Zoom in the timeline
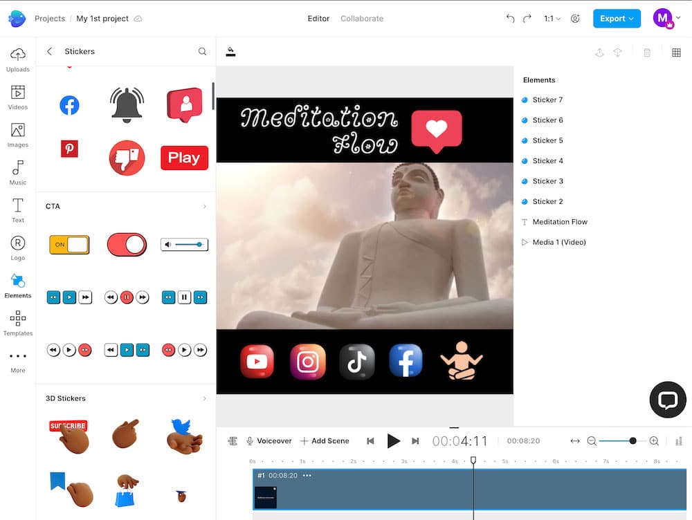 coord(654,440)
